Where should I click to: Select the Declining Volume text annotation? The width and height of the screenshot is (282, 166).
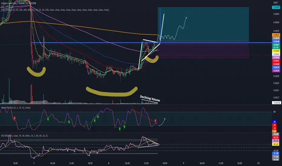pyautogui.click(x=150, y=98)
